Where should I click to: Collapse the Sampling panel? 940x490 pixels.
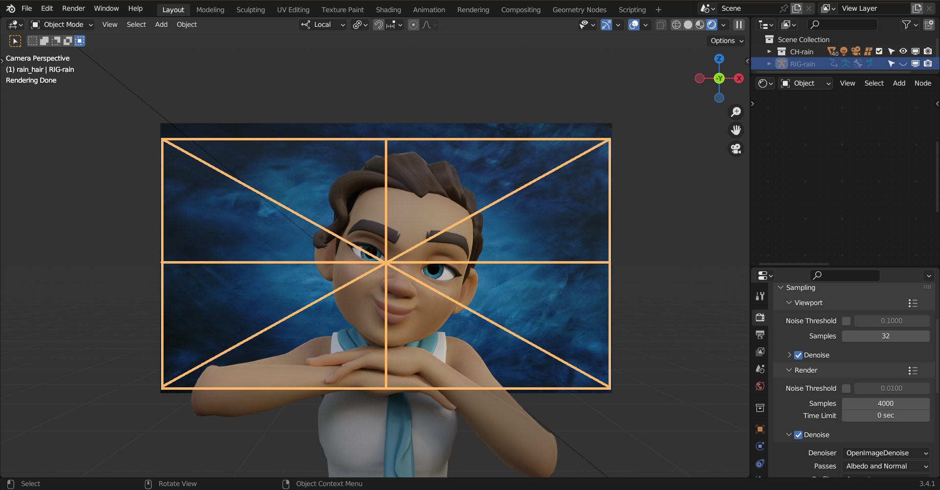(780, 288)
